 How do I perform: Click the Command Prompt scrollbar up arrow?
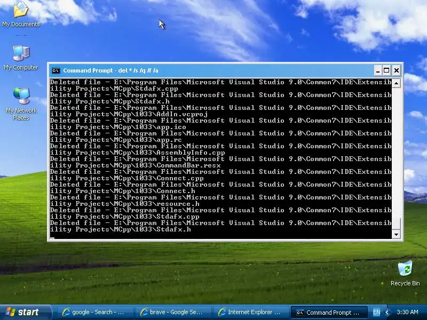[x=396, y=83]
